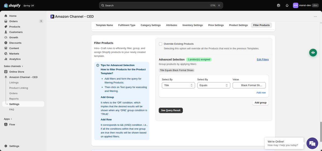Click the Online Store icon
The width and height of the screenshot is (322, 151).
point(6,72)
